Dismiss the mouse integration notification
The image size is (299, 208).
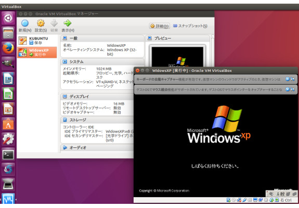(288, 89)
